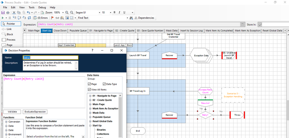Toggle the View All Items checkbox
The image size is (289, 138).
tap(89, 90)
